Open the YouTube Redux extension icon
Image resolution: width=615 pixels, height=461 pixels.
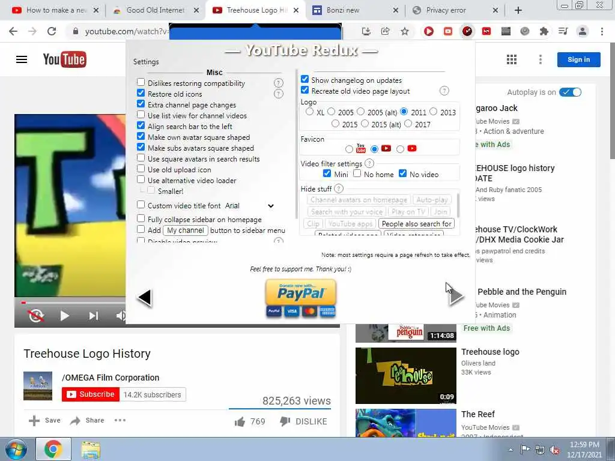(x=467, y=31)
